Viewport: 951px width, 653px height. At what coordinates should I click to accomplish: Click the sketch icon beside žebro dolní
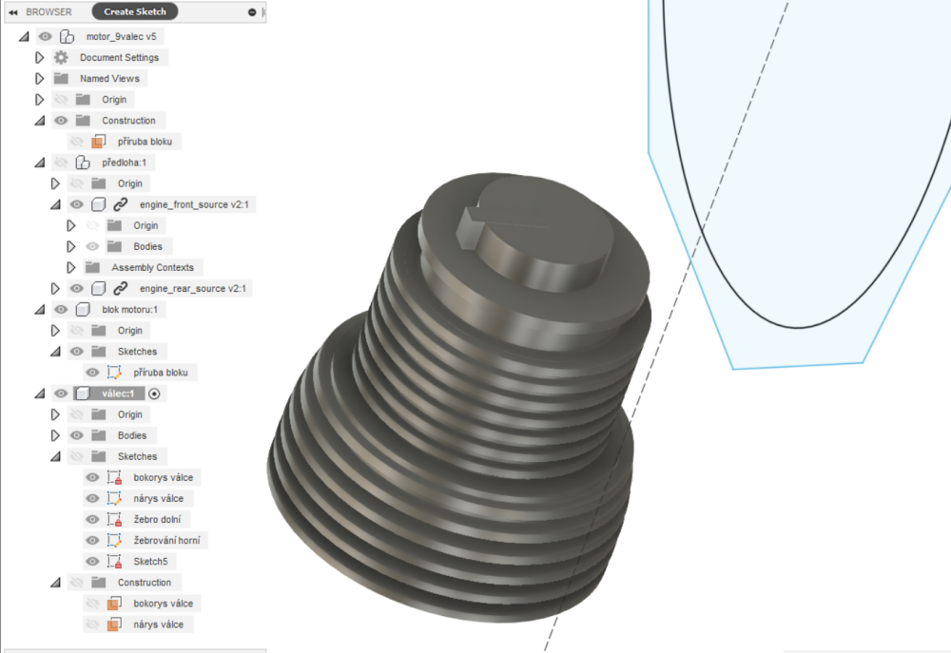(x=114, y=520)
